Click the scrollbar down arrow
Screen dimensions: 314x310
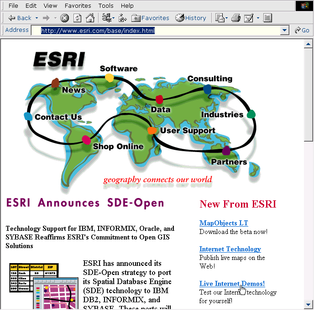[x=308, y=305]
